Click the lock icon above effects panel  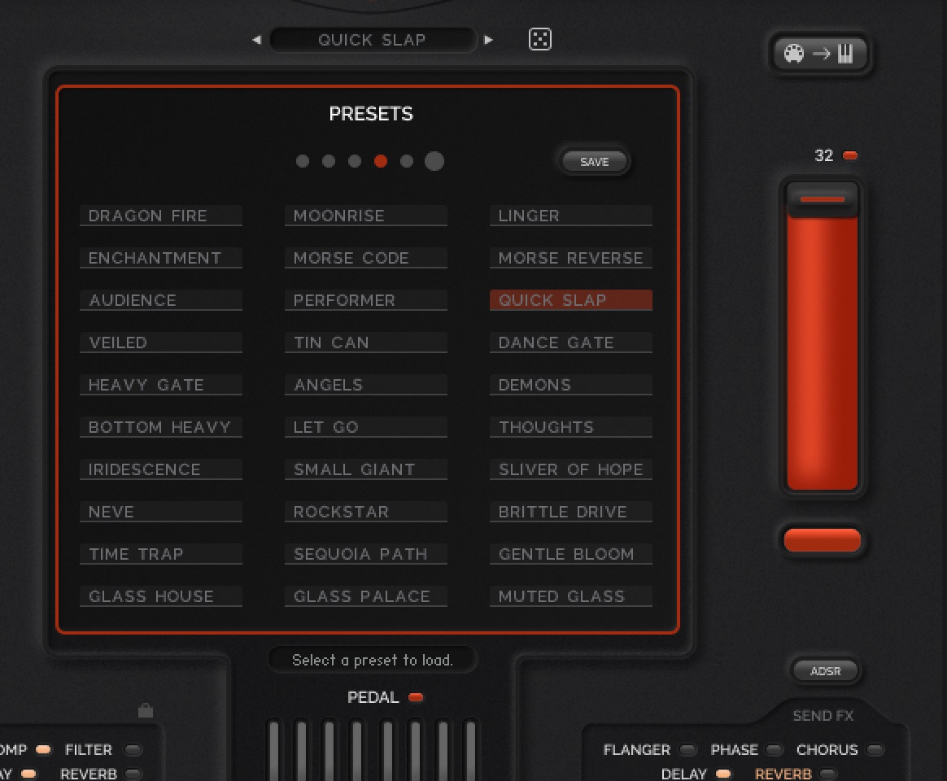tap(146, 710)
